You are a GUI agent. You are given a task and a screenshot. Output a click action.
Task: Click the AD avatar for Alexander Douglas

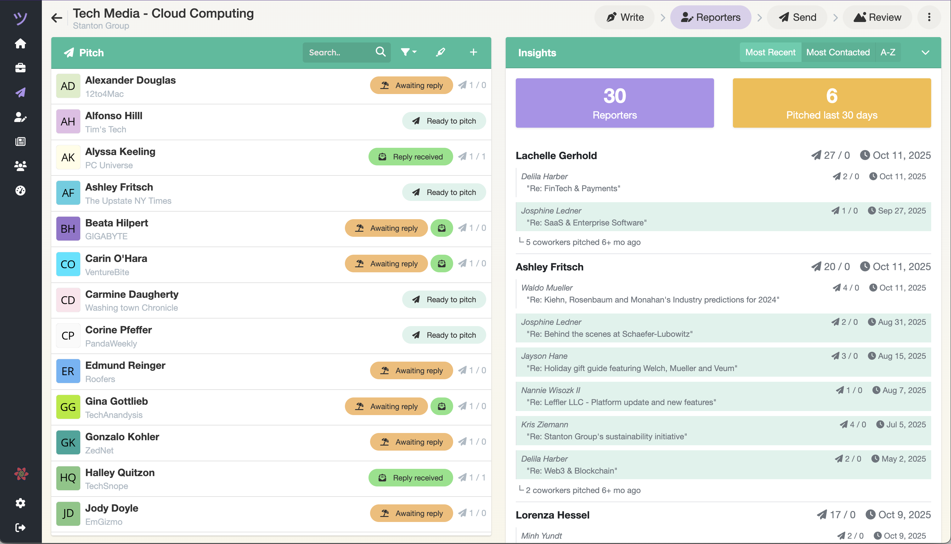[x=68, y=86]
